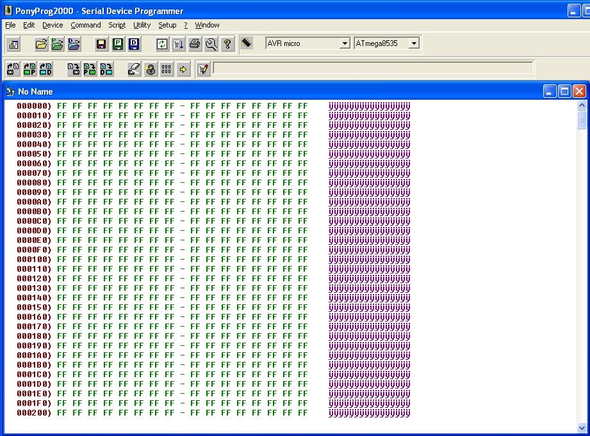Open the Setup menu
590x436 pixels.
pos(167,25)
